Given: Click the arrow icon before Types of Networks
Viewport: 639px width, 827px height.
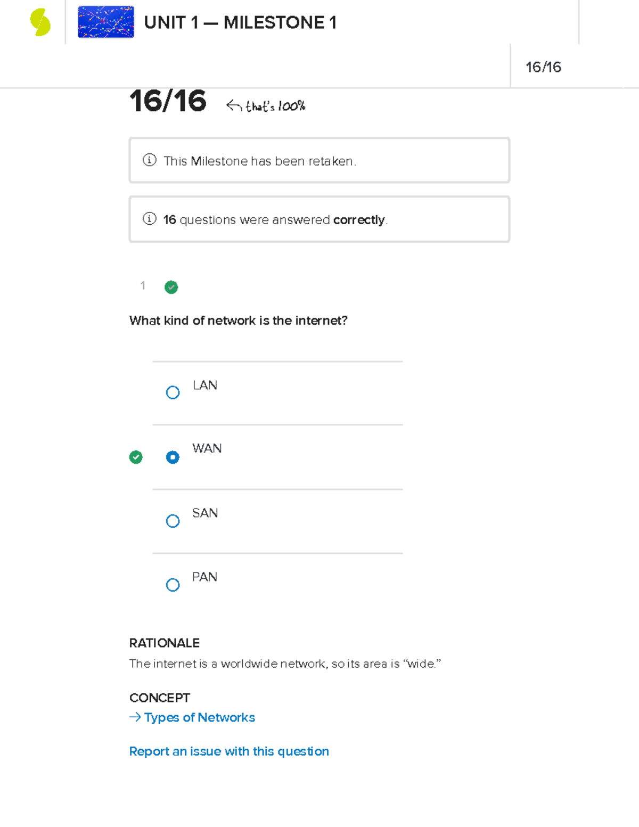Looking at the screenshot, I should [134, 717].
